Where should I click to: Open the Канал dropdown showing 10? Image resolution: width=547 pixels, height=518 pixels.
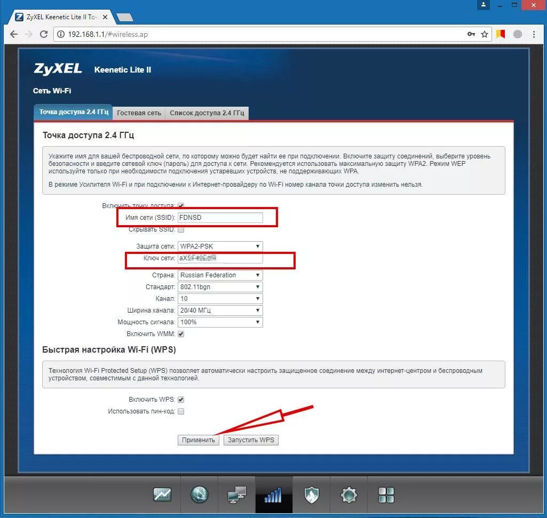point(220,299)
